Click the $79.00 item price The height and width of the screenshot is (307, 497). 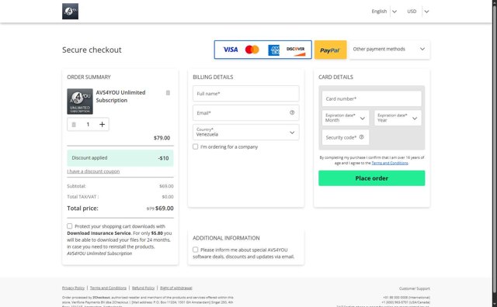162,138
